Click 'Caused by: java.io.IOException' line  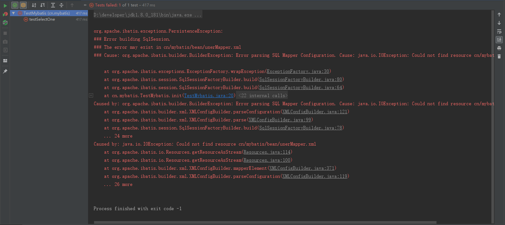point(205,144)
